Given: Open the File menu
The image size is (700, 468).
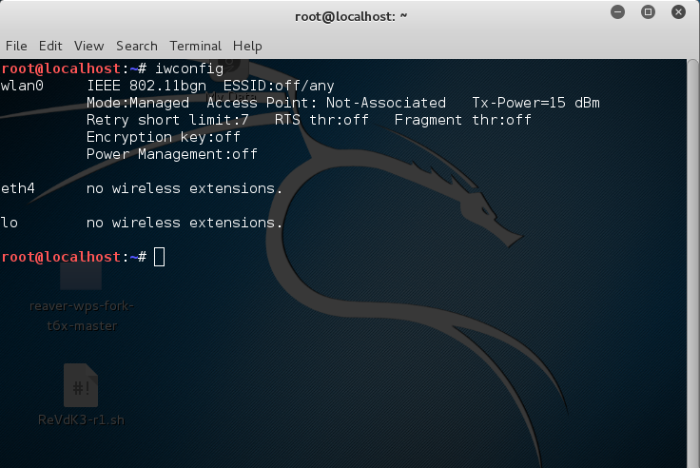Looking at the screenshot, I should [16, 46].
